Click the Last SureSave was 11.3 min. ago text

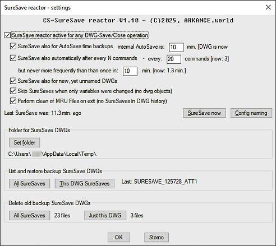tap(43, 113)
